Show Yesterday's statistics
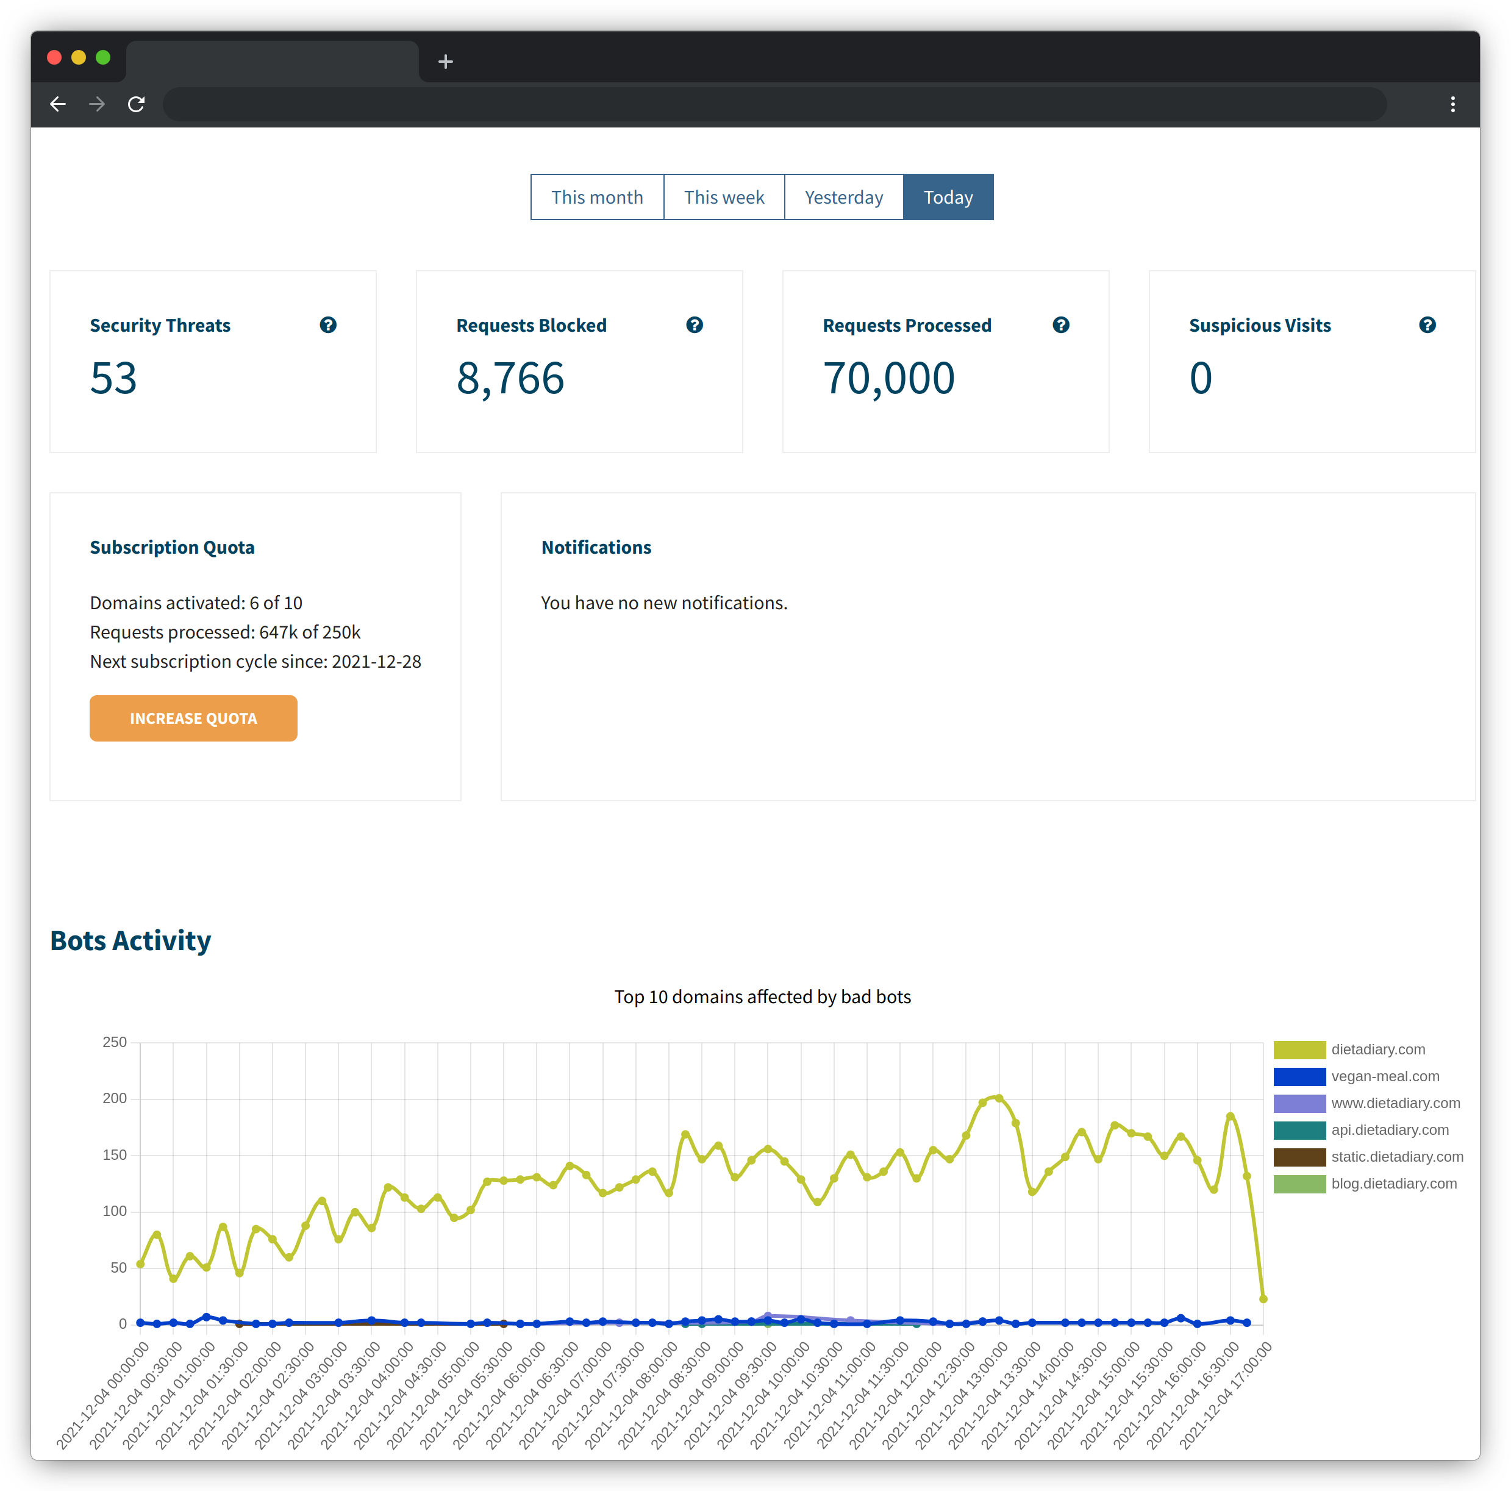 click(843, 197)
